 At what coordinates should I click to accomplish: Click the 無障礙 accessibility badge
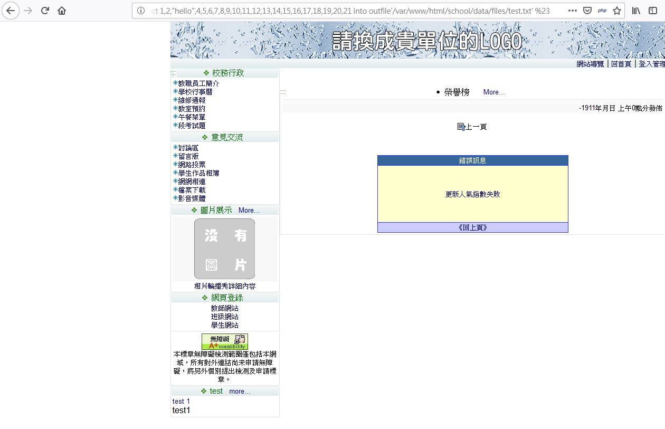225,341
